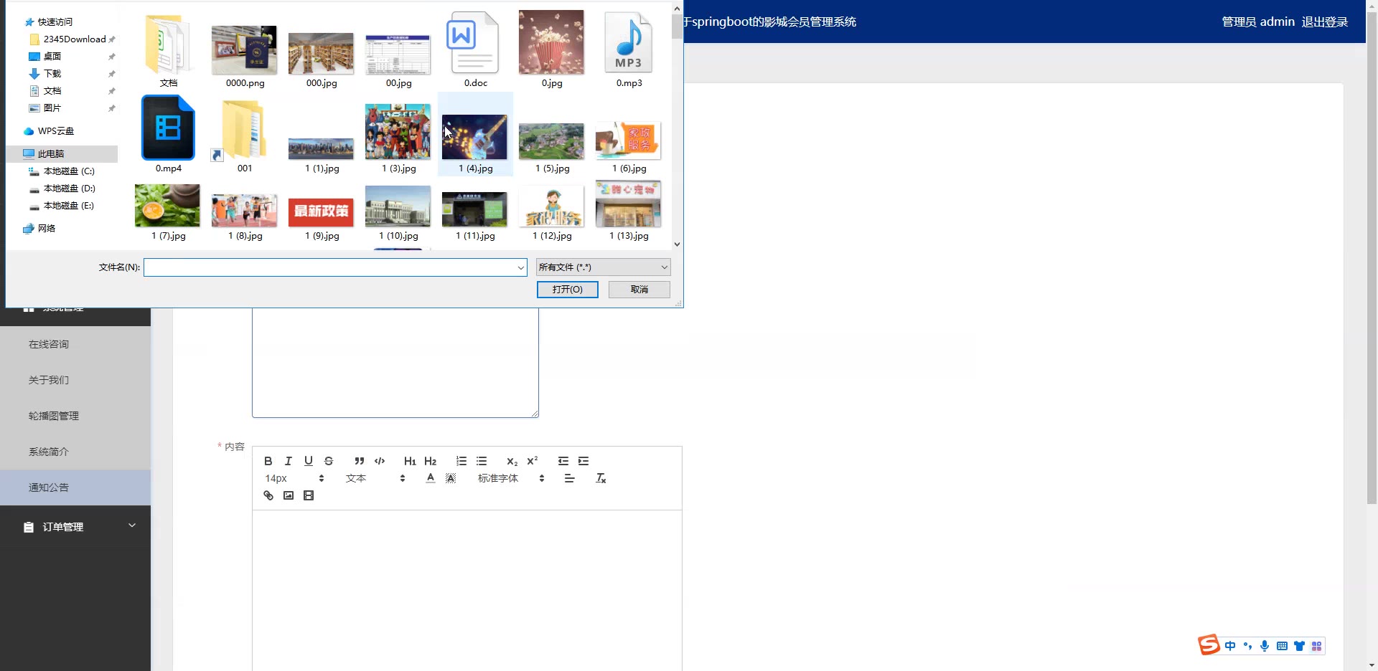Select the 文档 folder in file list
Viewport: 1378px width, 671px height.
pos(169,50)
